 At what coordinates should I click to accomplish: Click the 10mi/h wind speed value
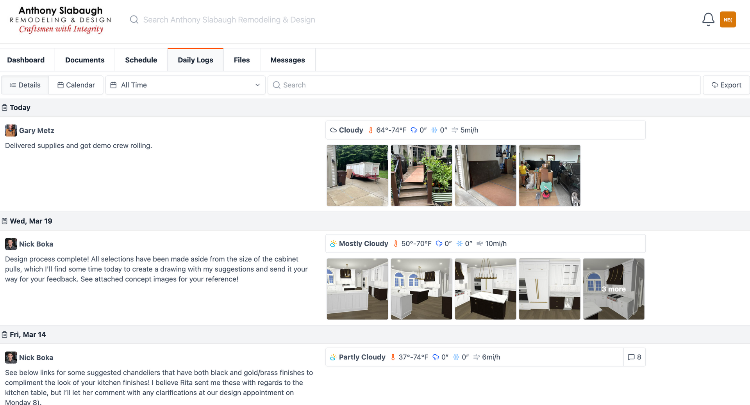pyautogui.click(x=496, y=244)
